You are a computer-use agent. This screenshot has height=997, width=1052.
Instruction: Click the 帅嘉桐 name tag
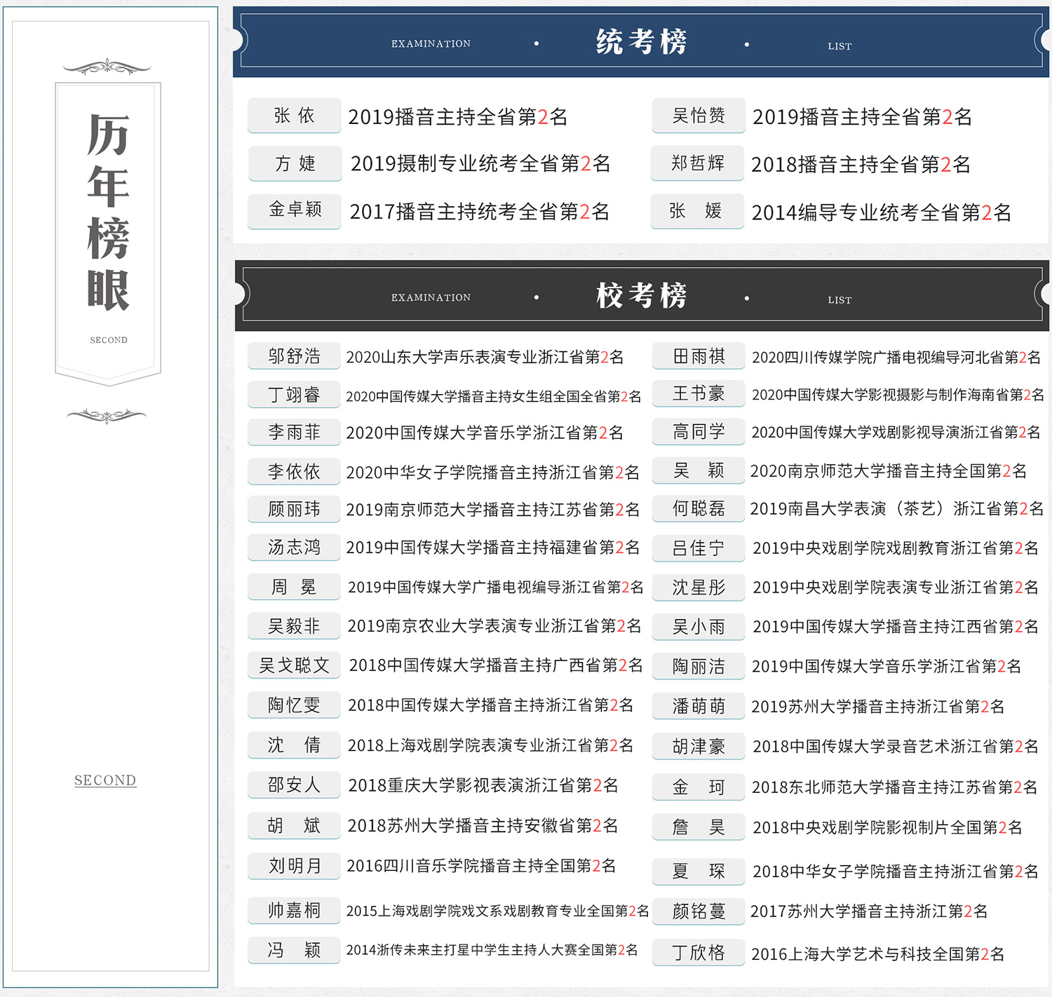click(x=295, y=911)
